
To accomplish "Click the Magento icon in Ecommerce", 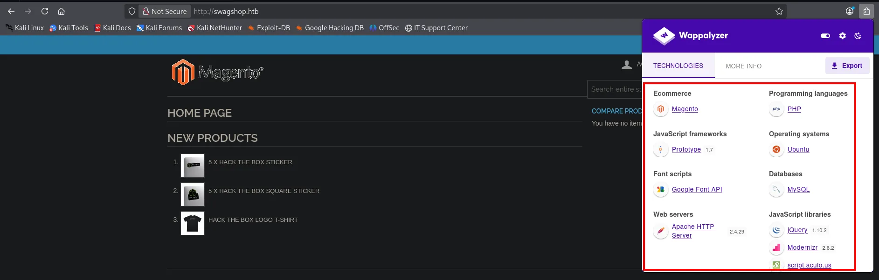I will click(661, 109).
